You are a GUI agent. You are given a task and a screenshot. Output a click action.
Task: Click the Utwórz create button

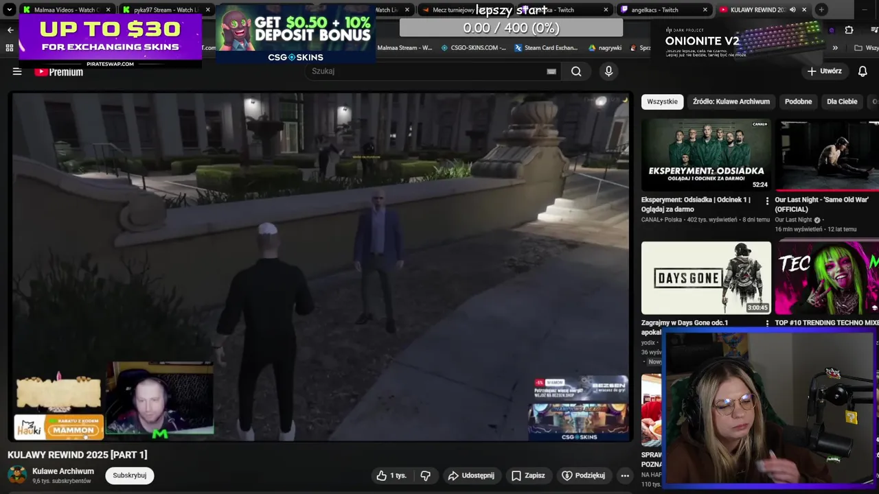(824, 71)
